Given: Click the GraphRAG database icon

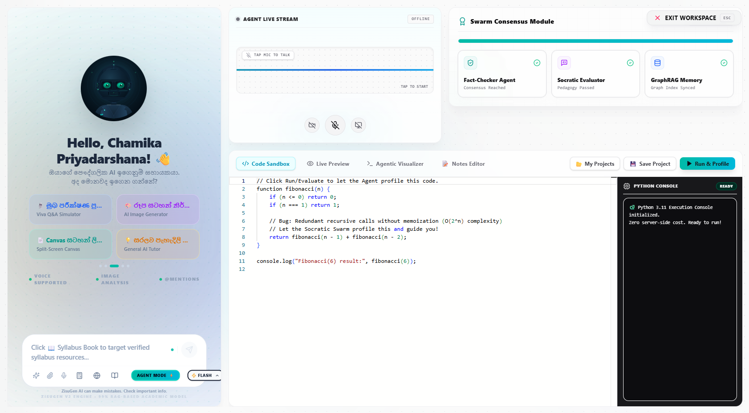Looking at the screenshot, I should click(x=657, y=63).
